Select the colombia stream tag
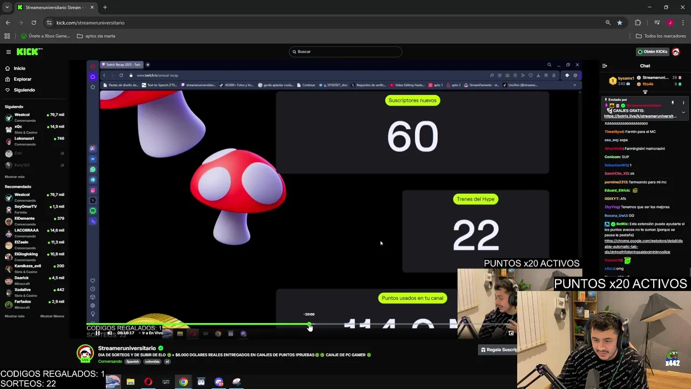Screen dimensions: 691x389 coord(152,361)
